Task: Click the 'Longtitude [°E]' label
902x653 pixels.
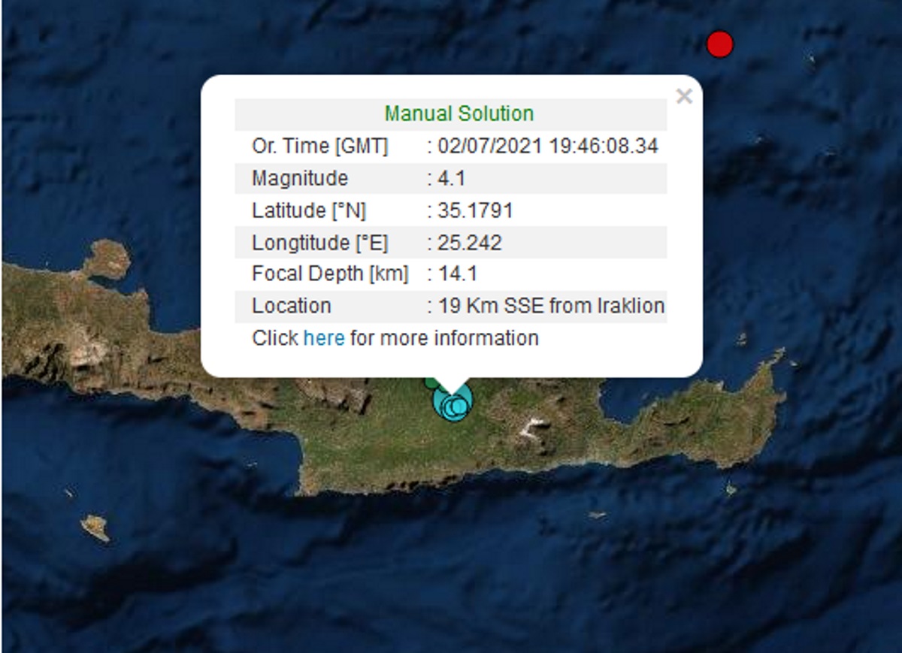Action: (x=320, y=243)
